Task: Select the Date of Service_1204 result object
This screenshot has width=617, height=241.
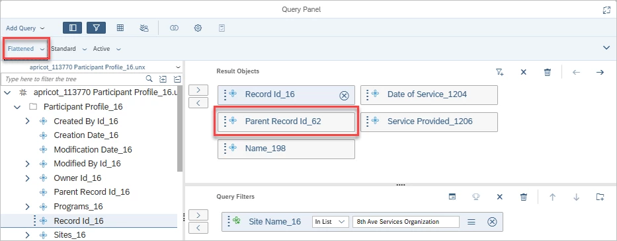Action: pyautogui.click(x=429, y=94)
